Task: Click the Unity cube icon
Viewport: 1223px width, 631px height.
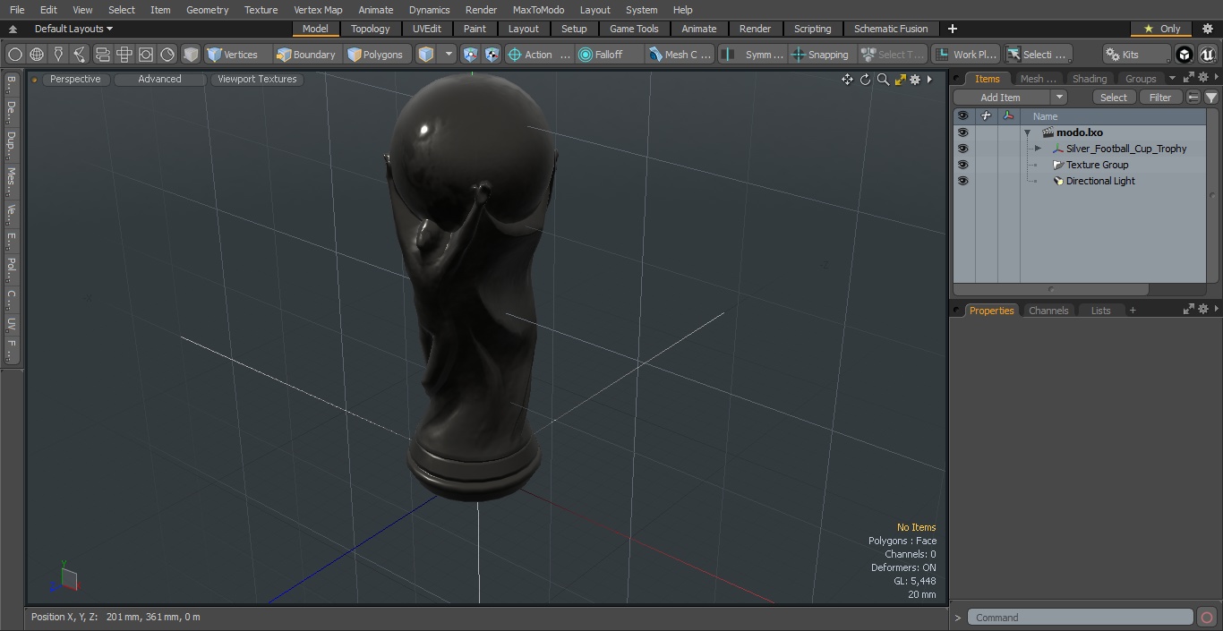Action: pyautogui.click(x=1185, y=55)
